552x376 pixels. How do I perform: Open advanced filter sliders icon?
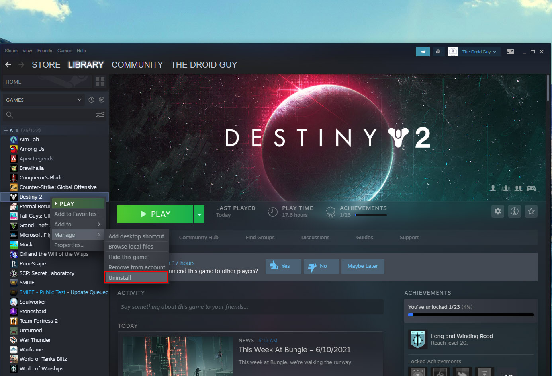click(x=100, y=115)
